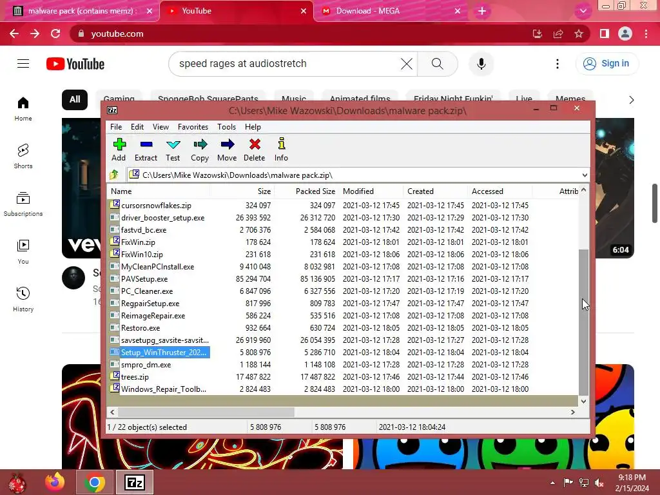Click the YouTube logo
The height and width of the screenshot is (495, 660).
(x=75, y=64)
